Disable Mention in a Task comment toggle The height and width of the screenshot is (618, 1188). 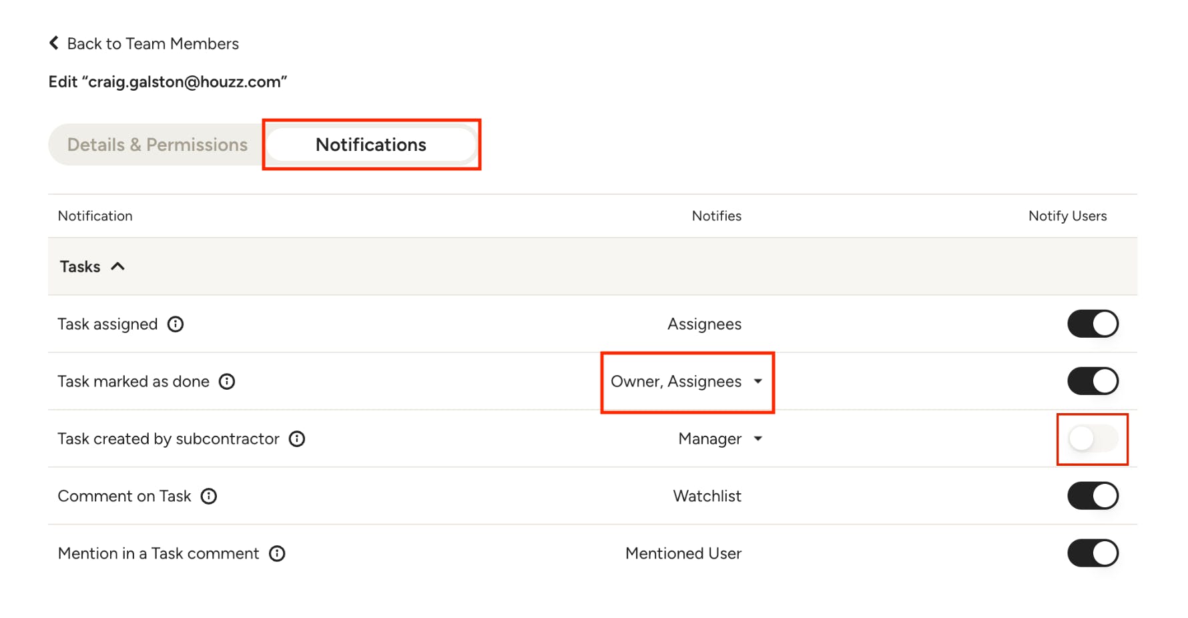click(1093, 554)
